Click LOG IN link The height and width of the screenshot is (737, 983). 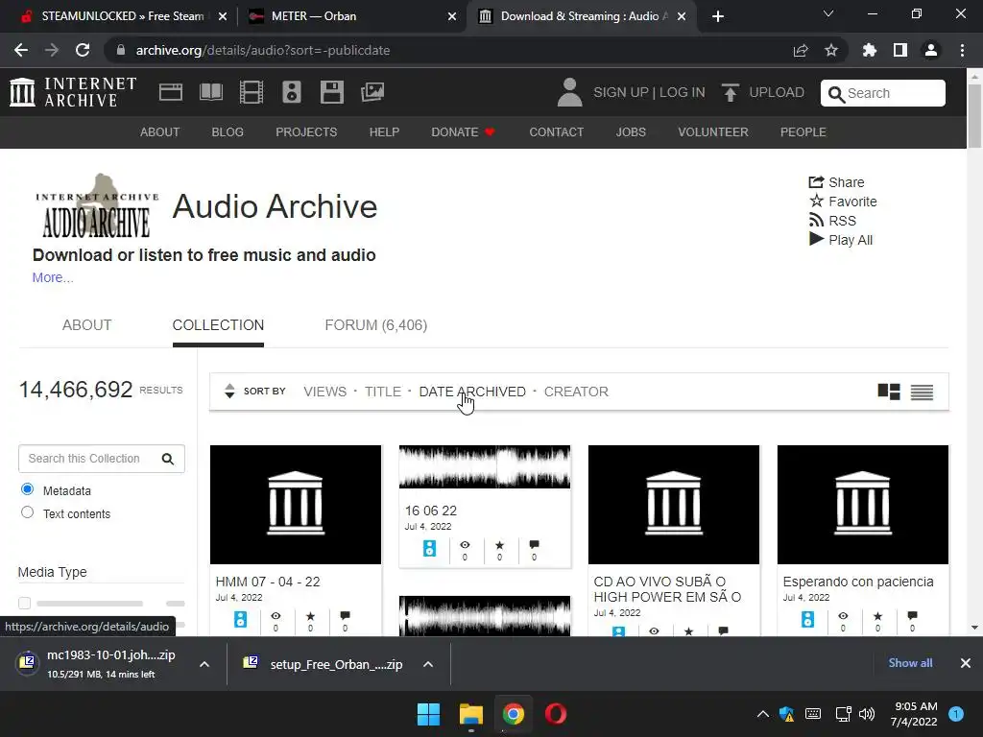point(683,92)
